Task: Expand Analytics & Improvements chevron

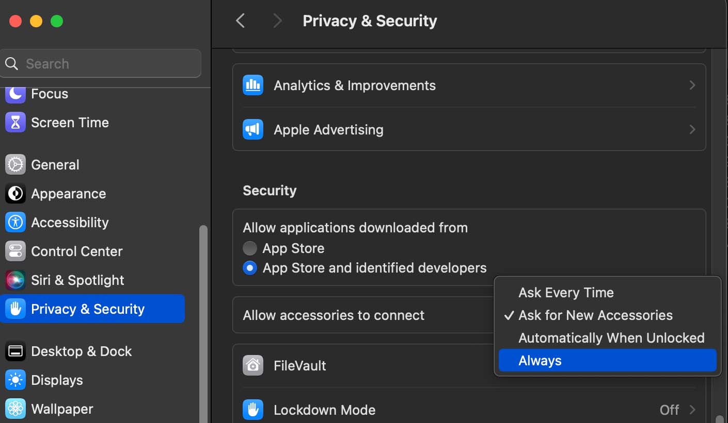Action: click(692, 86)
